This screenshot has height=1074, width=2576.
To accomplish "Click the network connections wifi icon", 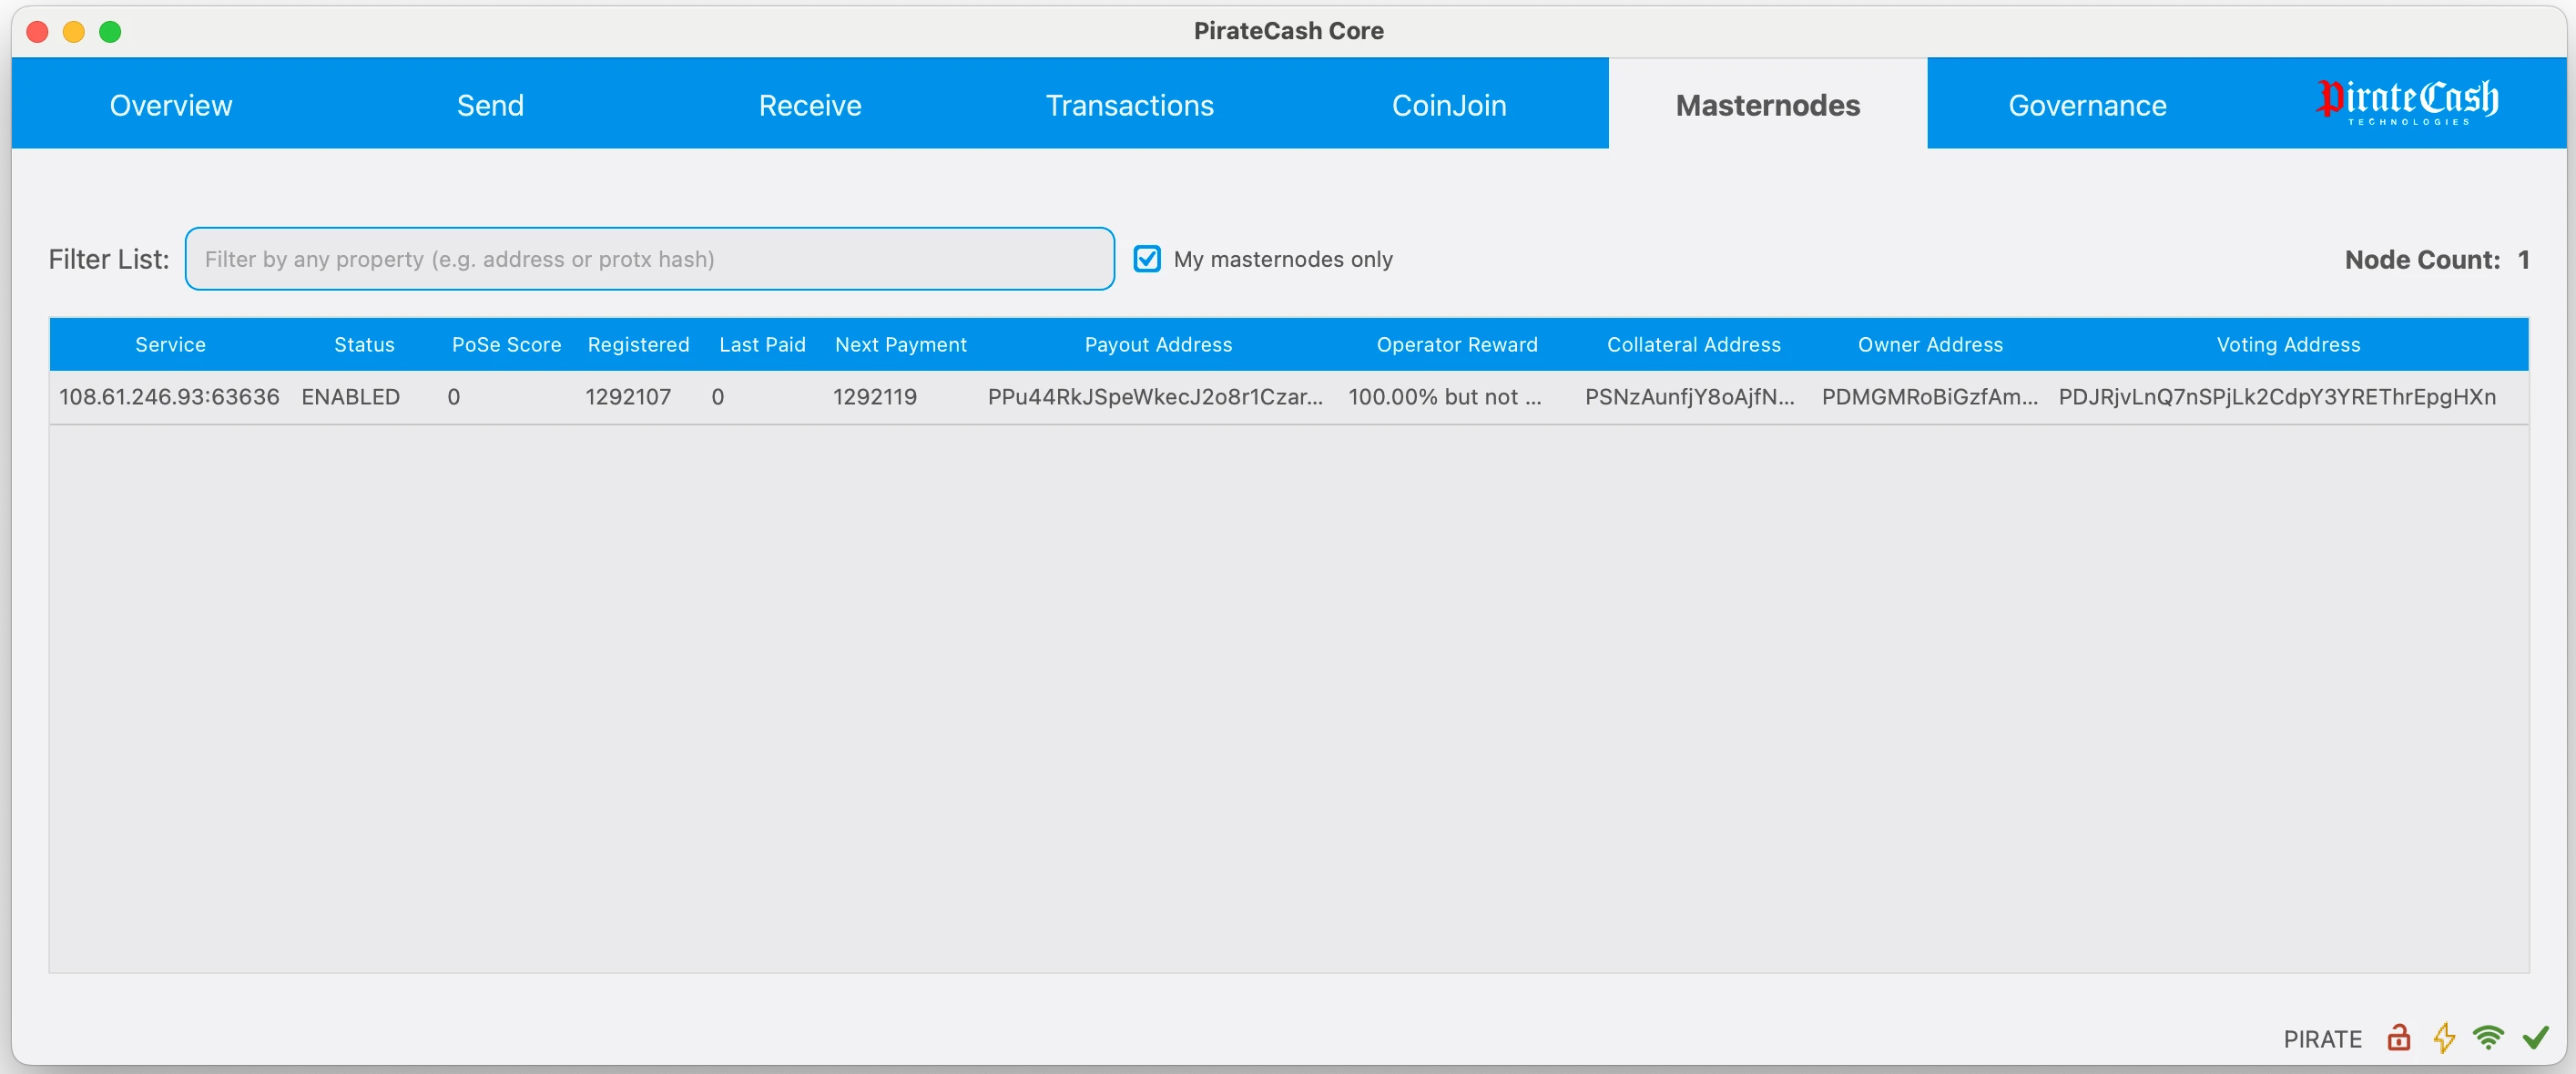I will pos(2488,1038).
